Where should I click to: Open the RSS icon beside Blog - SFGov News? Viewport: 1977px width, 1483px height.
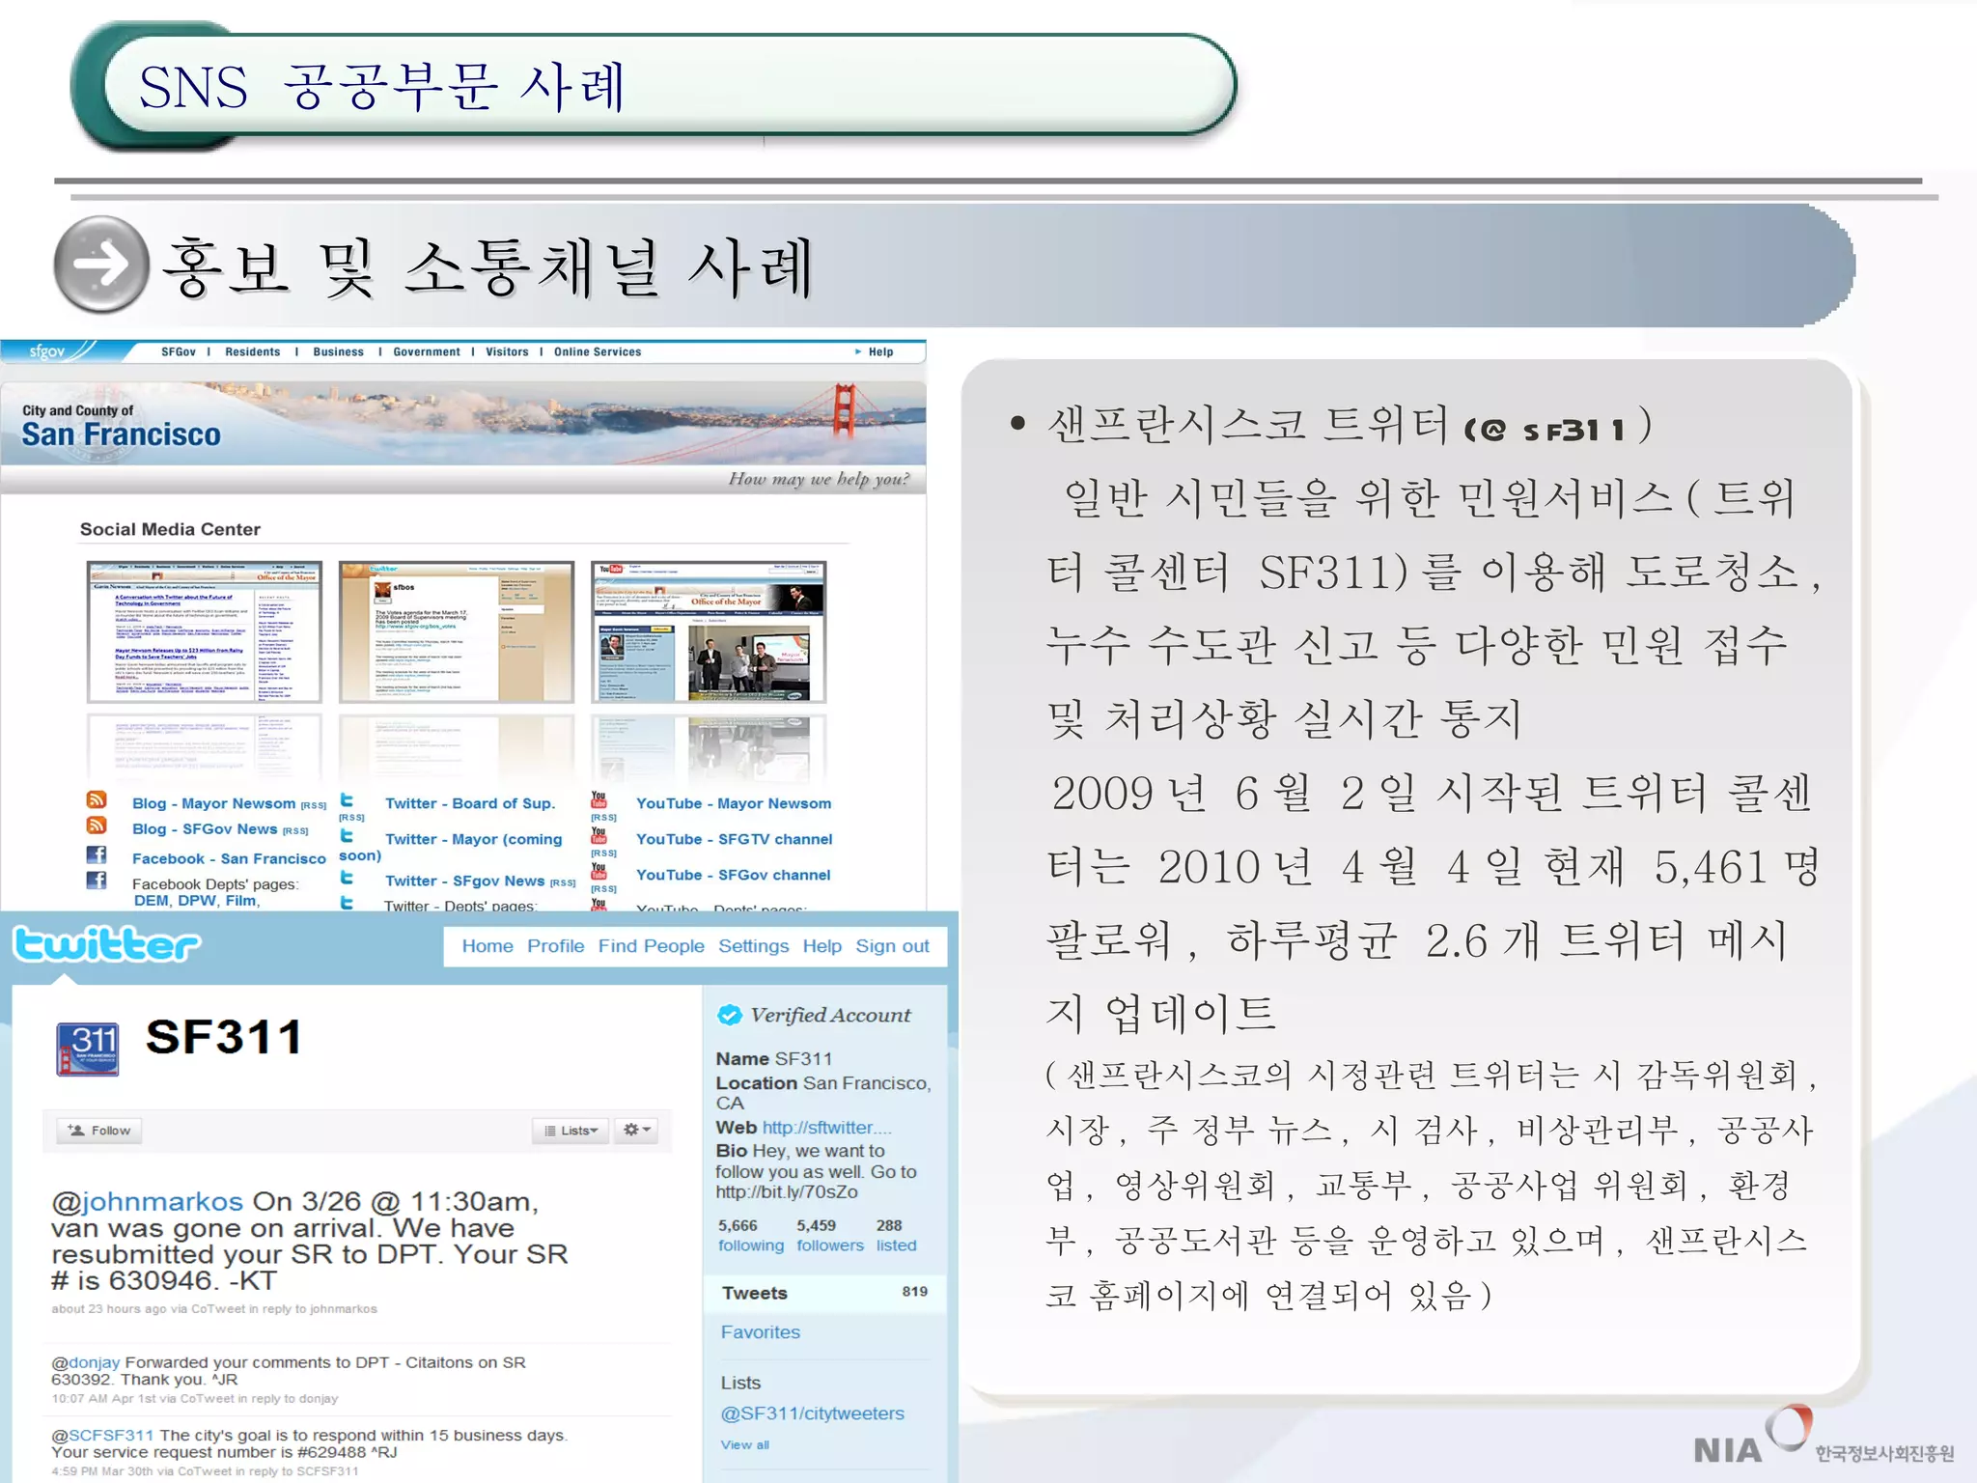pyautogui.click(x=97, y=825)
